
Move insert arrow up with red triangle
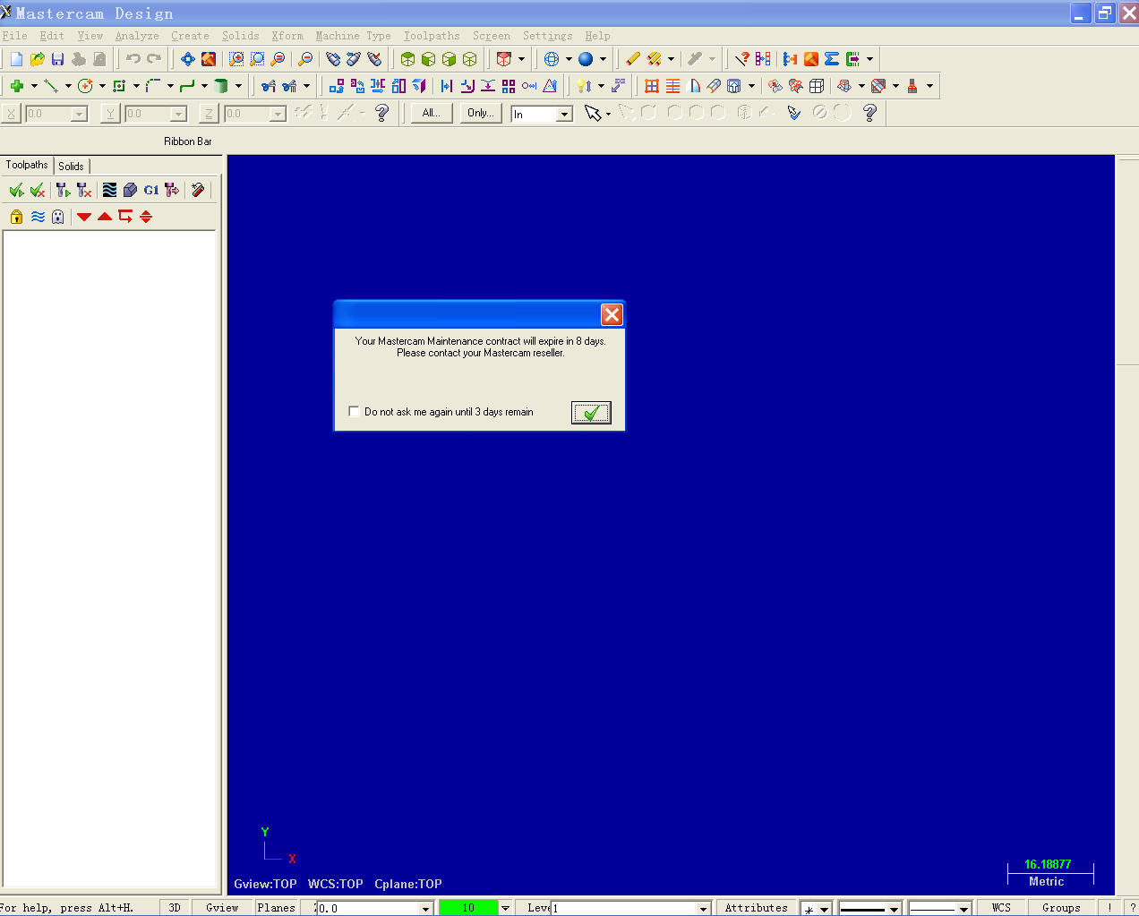tap(105, 217)
